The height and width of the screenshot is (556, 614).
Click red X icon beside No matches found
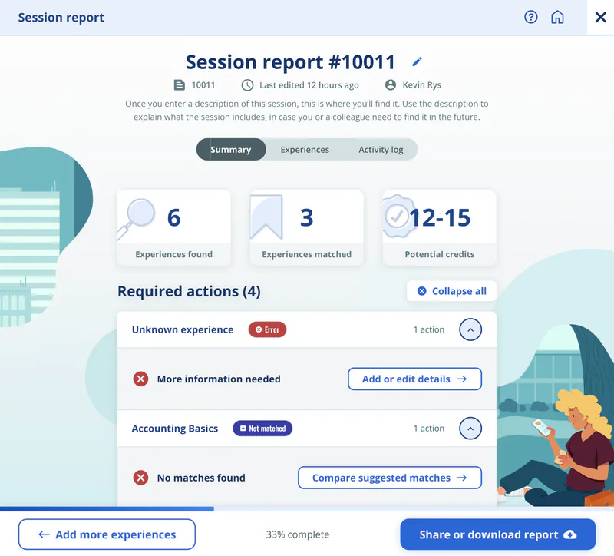(140, 478)
